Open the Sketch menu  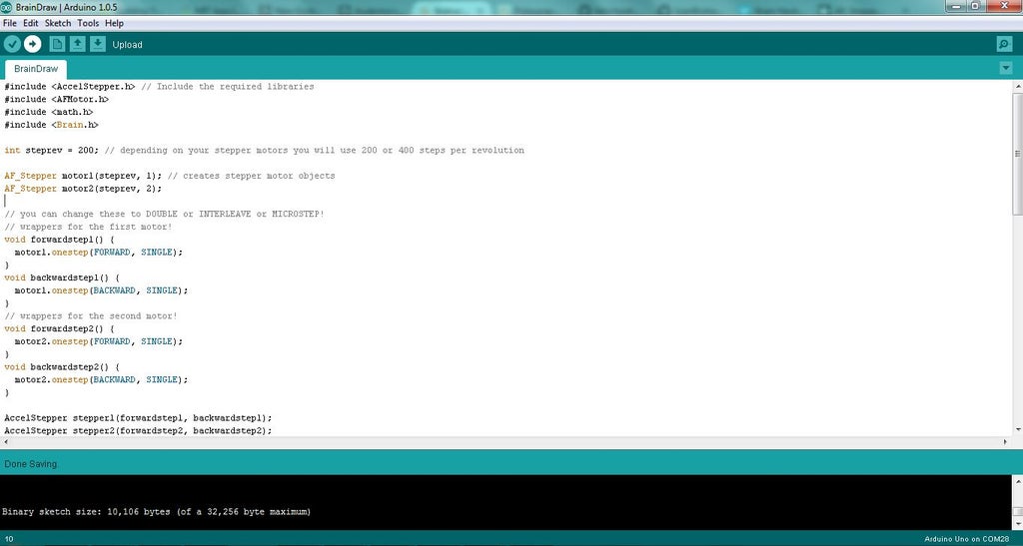point(58,23)
